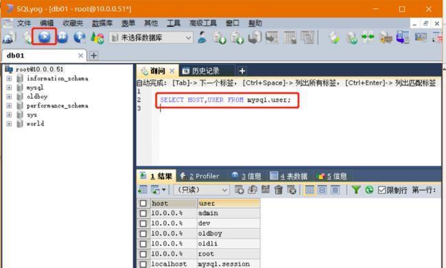The image size is (446, 268).
Task: Expand the information_schema database node
Action: (x=9, y=78)
